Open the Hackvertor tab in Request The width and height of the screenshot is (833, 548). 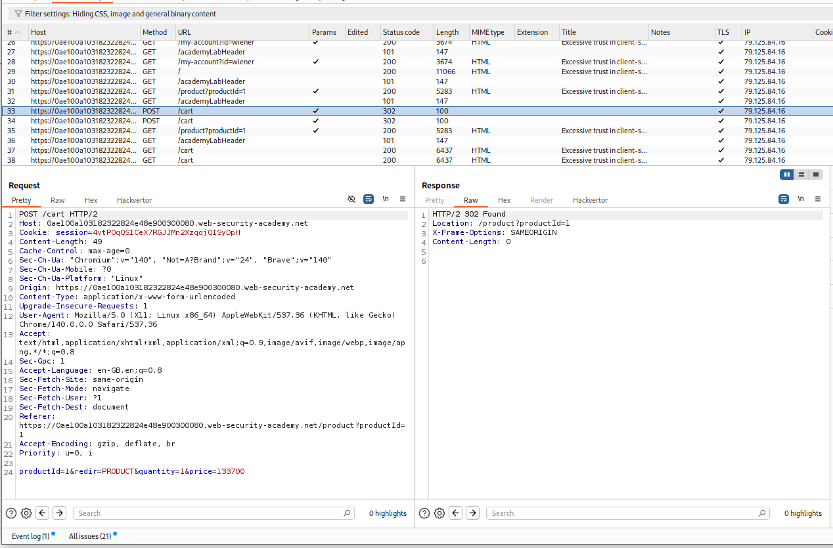[134, 200]
